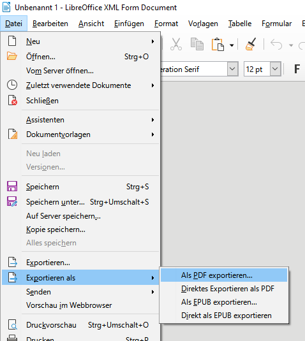Choose Kopie speichern... entry
The width and height of the screenshot is (305, 341).
pyautogui.click(x=80, y=229)
